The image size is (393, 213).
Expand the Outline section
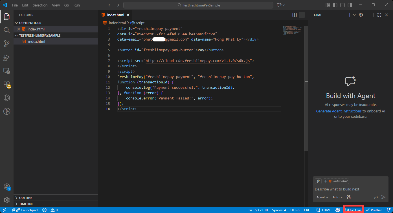click(26, 198)
